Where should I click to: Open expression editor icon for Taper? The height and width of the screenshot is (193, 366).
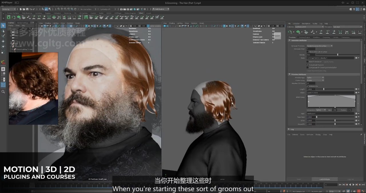356,113
